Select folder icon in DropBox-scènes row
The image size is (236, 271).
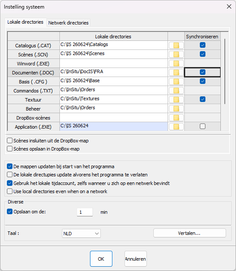(176, 117)
